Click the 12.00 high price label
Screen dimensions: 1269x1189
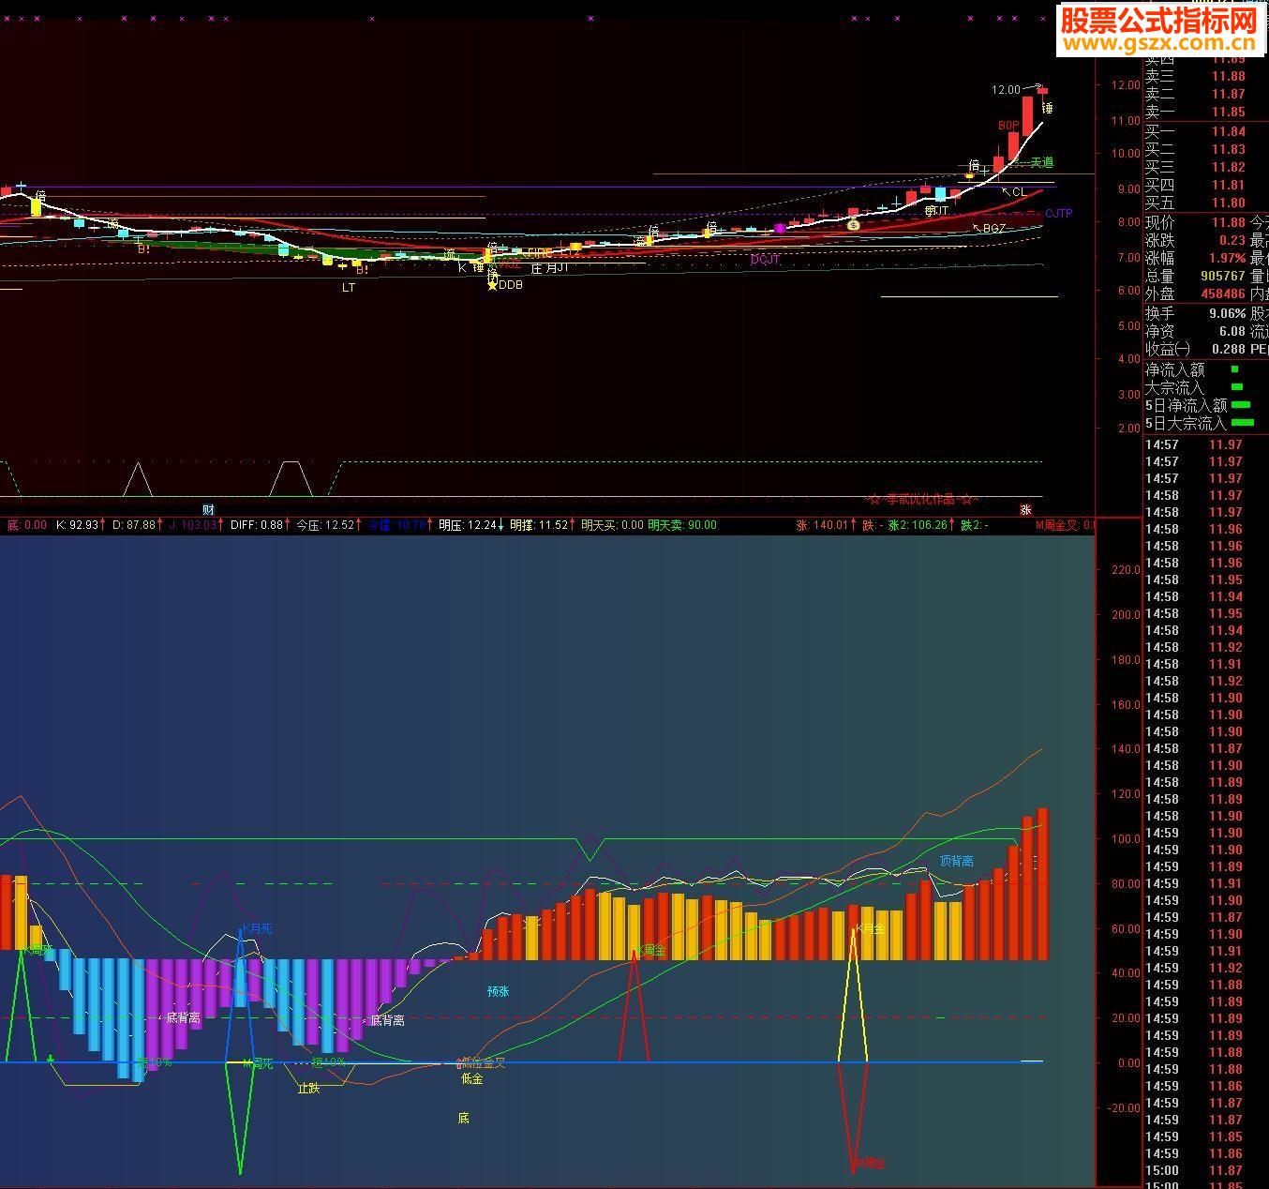tap(1006, 90)
